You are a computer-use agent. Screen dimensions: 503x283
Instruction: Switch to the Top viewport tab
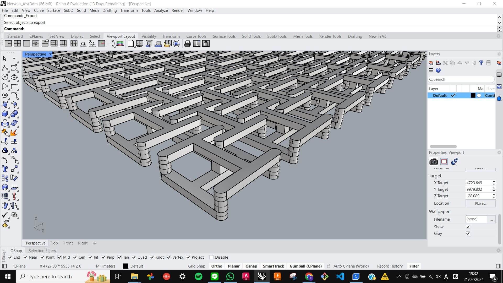click(x=54, y=243)
